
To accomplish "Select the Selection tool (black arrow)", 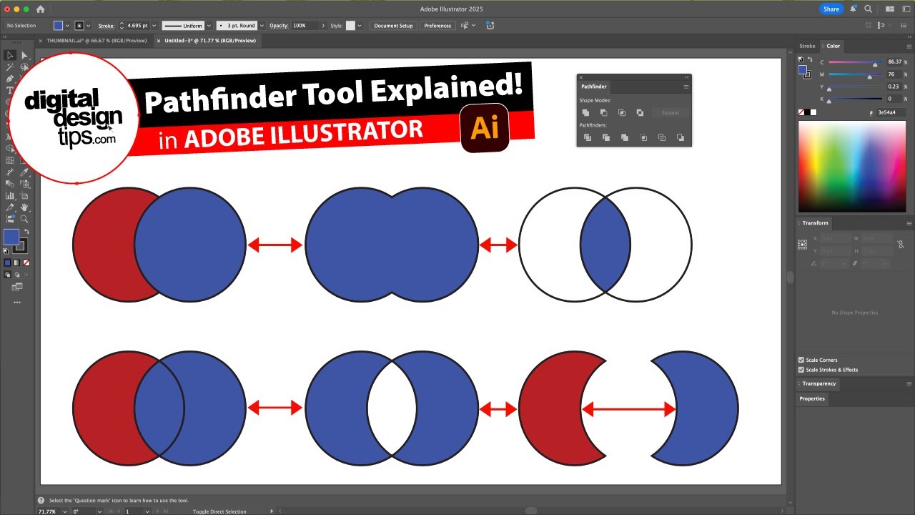I will (x=11, y=55).
